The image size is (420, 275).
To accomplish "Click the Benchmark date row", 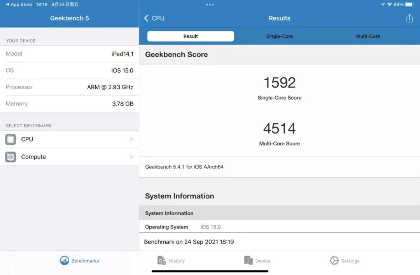I will [x=279, y=241].
